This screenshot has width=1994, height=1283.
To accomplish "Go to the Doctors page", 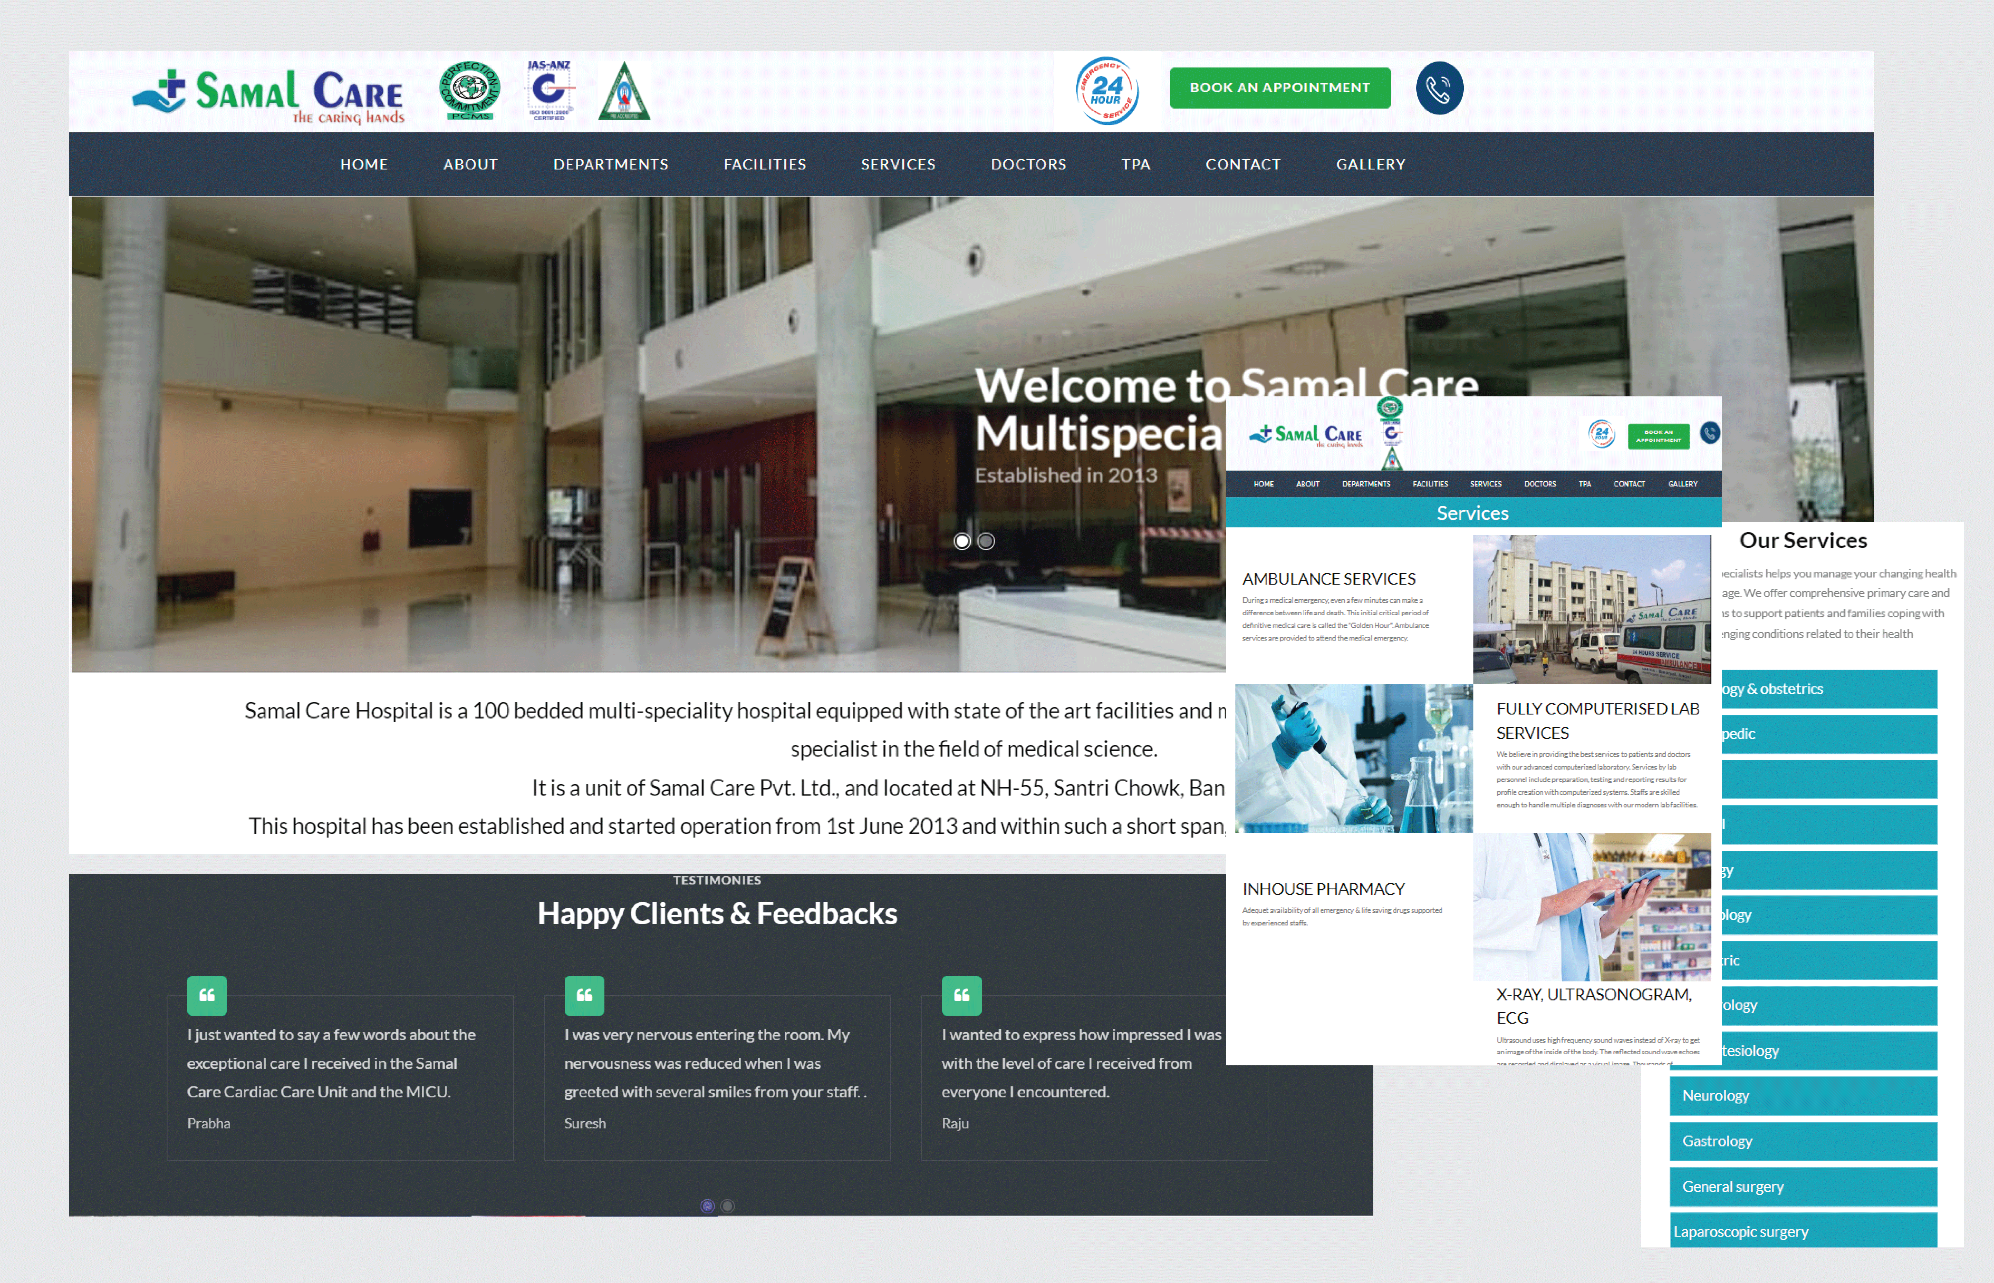I will [1028, 164].
